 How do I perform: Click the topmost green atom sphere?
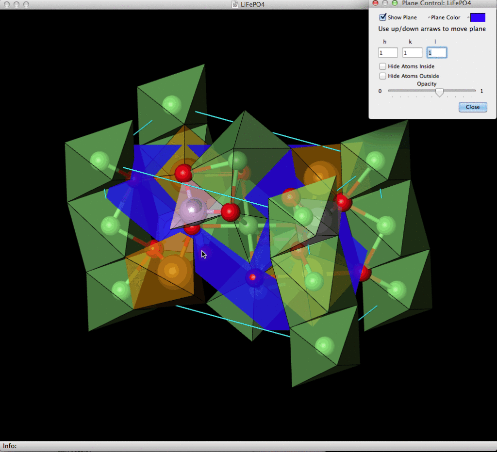[171, 105]
